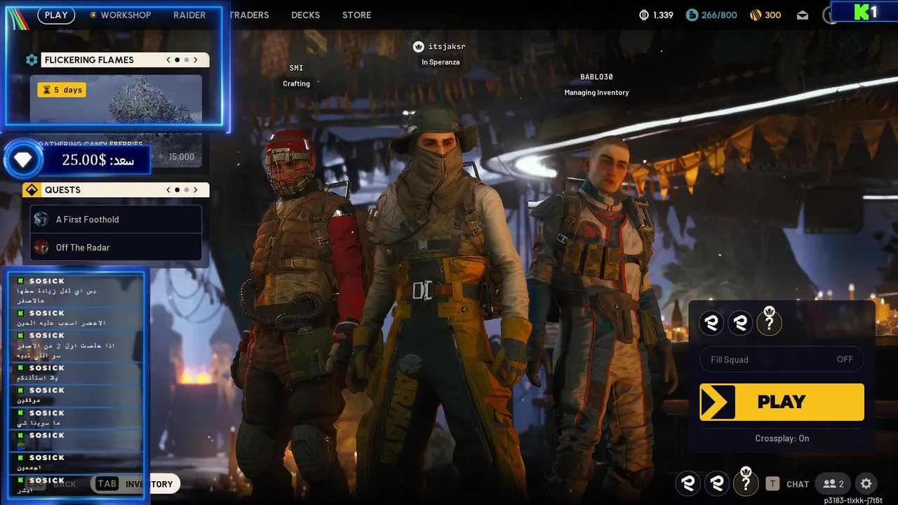Click crowned question mark in bottom bar
Image resolution: width=898 pixels, height=505 pixels.
(x=746, y=482)
